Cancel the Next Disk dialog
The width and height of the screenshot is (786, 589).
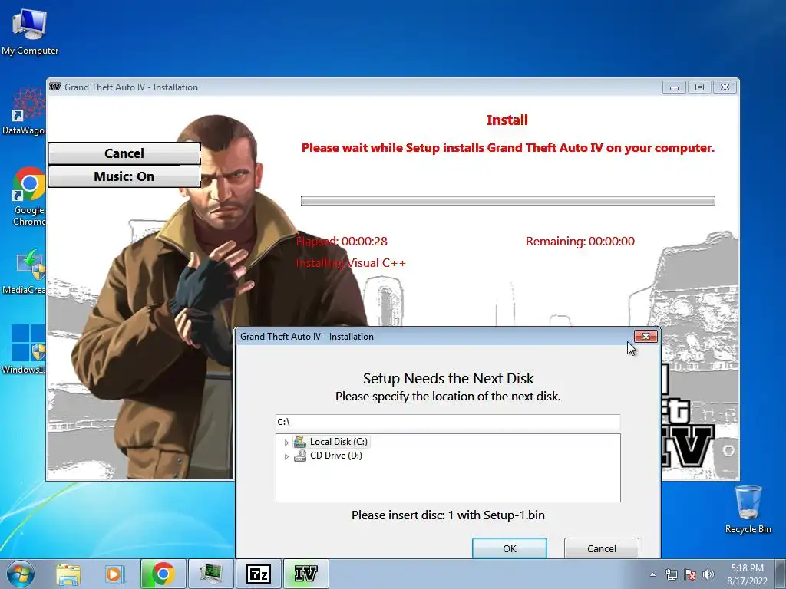click(x=602, y=548)
